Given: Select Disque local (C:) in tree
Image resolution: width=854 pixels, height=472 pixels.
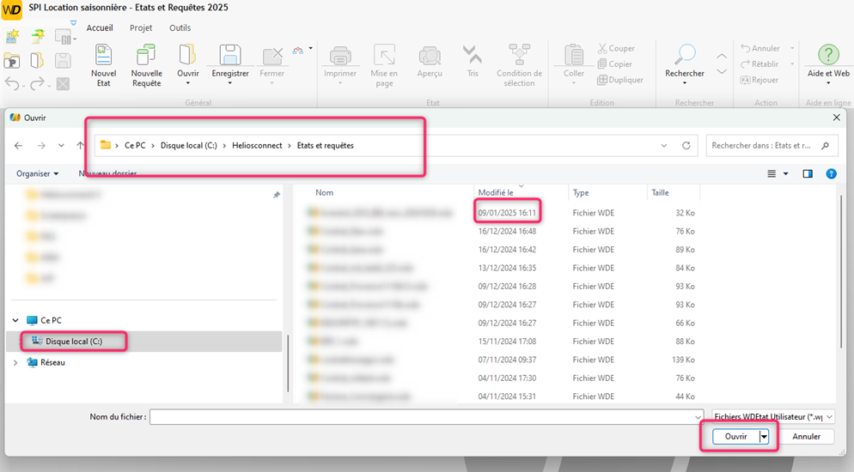Looking at the screenshot, I should click(73, 342).
